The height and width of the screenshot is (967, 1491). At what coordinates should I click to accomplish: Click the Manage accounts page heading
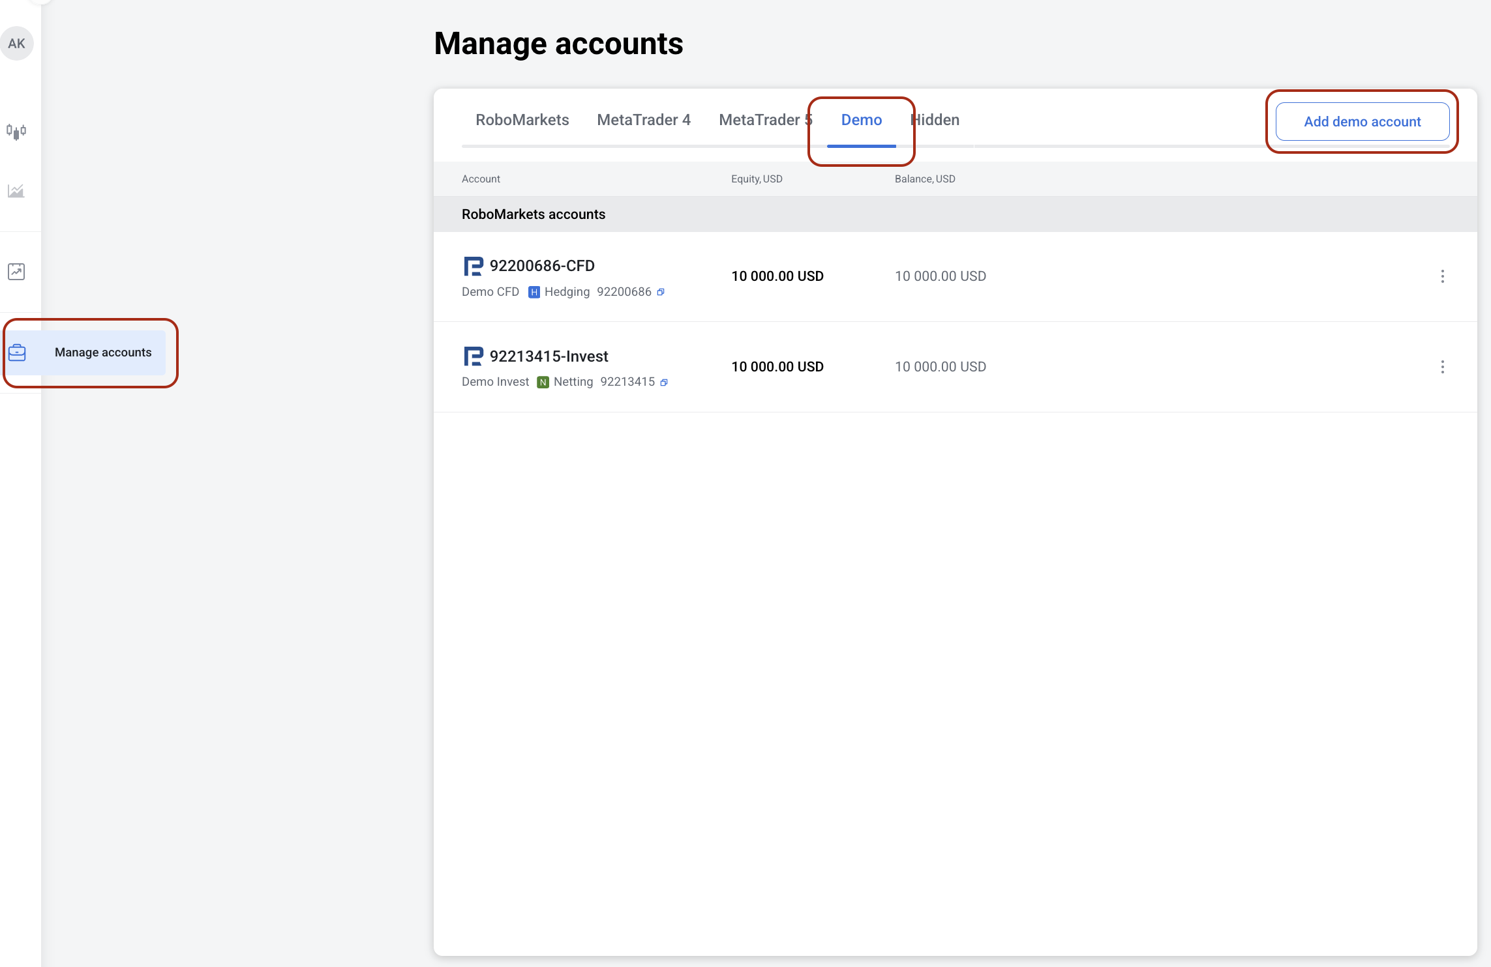click(x=558, y=44)
